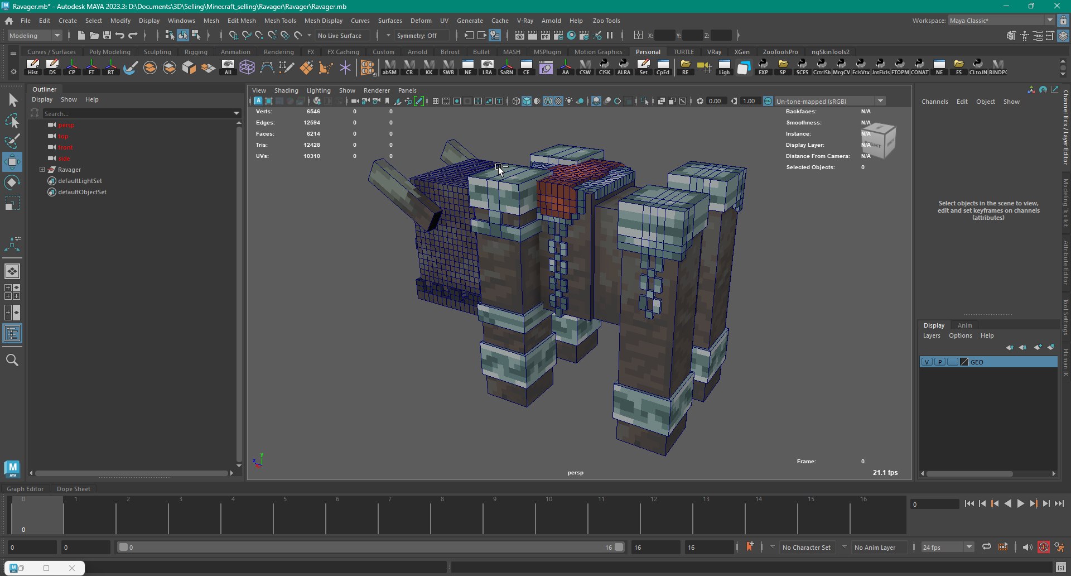Toggle textured display in viewport
1071x576 pixels.
coord(558,101)
